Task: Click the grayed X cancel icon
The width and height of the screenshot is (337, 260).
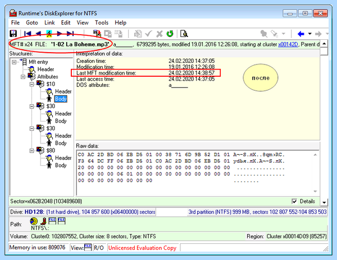Action: (160, 34)
